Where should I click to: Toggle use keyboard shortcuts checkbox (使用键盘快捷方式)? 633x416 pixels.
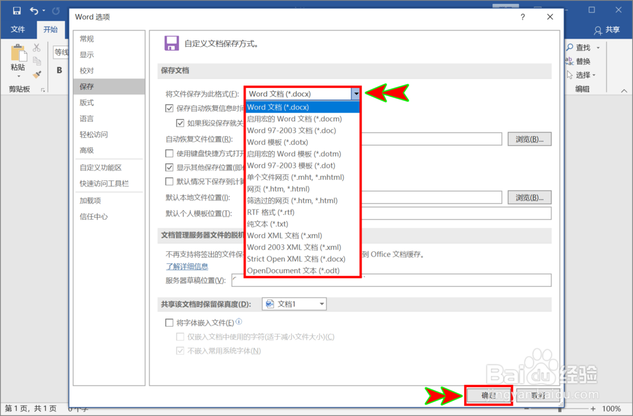tap(170, 153)
